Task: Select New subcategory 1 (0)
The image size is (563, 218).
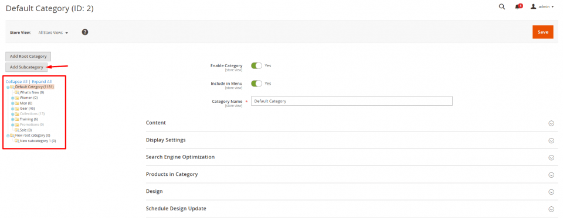Action: click(x=38, y=141)
